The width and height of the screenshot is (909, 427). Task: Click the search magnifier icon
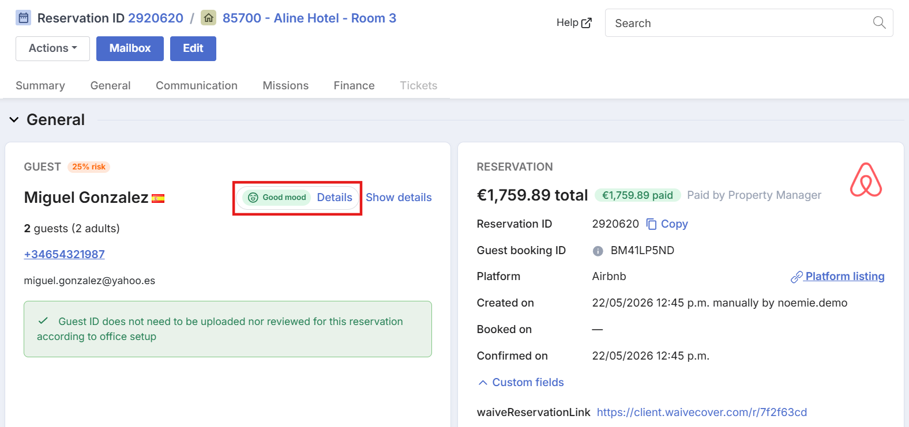[879, 22]
